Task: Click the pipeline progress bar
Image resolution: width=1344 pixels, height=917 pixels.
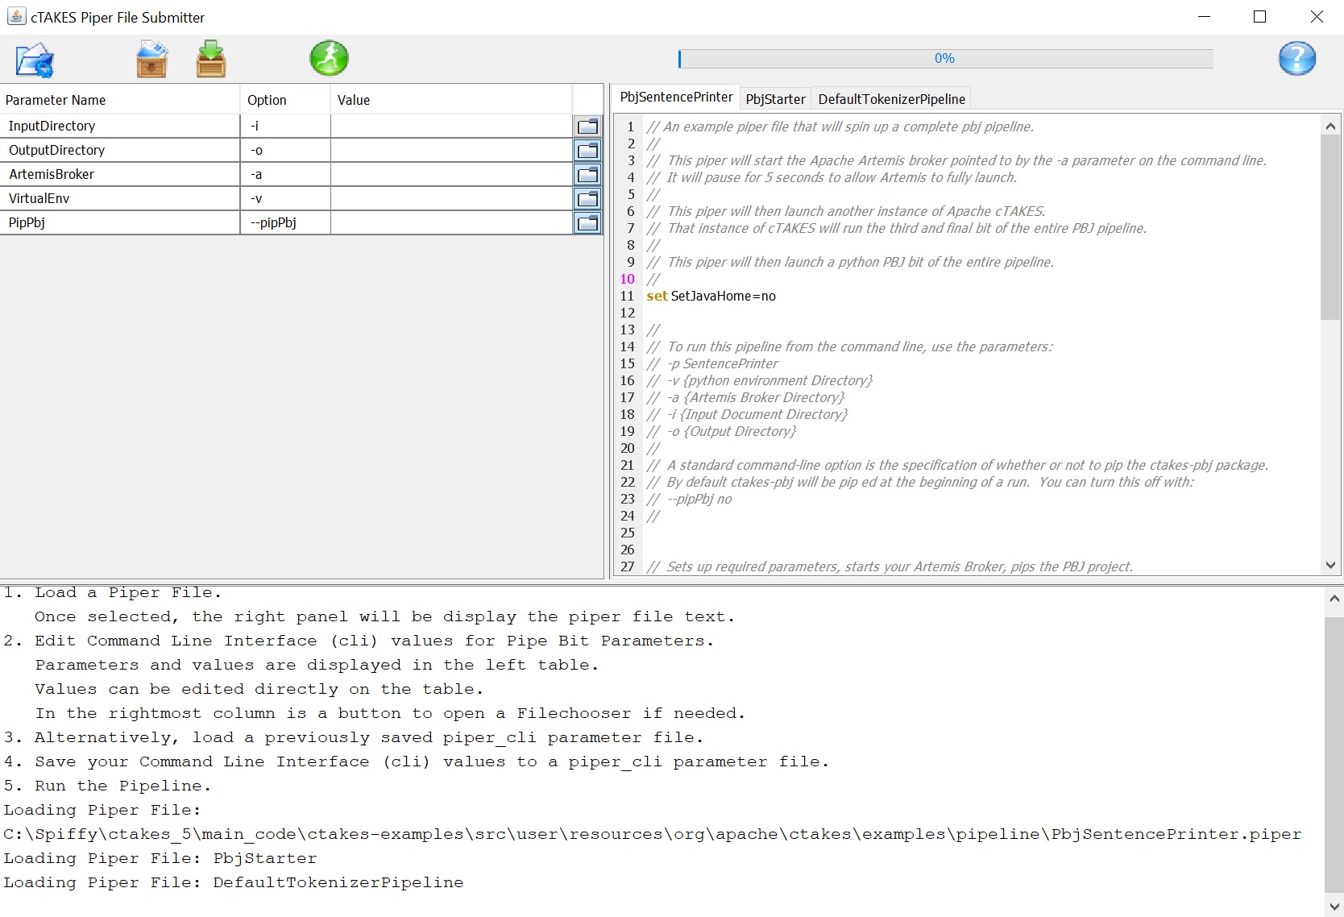Action: (945, 59)
